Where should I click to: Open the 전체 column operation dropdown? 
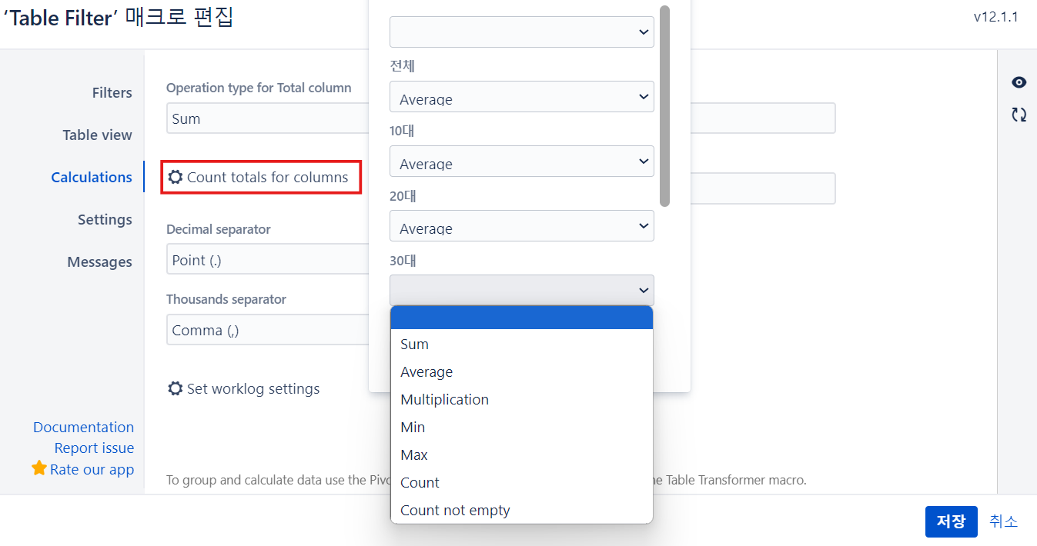coord(521,98)
